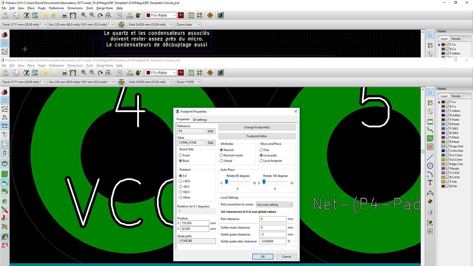
Task: Click Find magnifier icon in front window toolbar
Action: tap(119, 73)
